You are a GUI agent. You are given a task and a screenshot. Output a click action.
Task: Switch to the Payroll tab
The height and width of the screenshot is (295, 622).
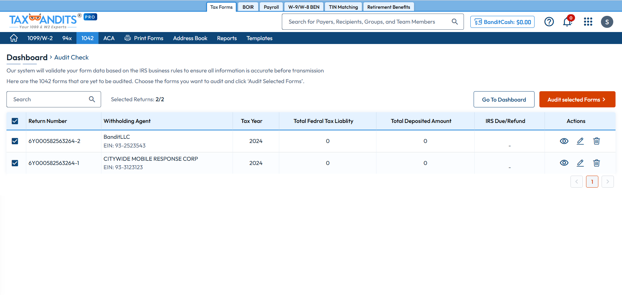[271, 7]
